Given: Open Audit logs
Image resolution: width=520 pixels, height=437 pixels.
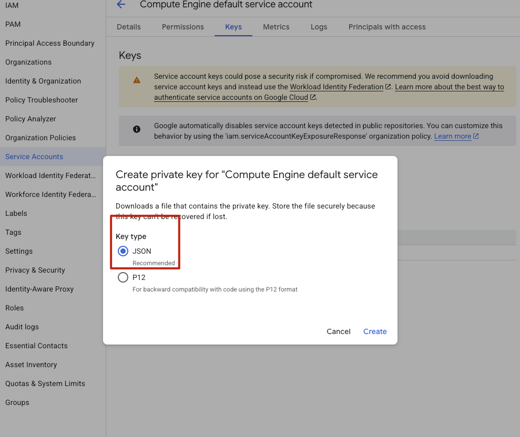Looking at the screenshot, I should [22, 326].
